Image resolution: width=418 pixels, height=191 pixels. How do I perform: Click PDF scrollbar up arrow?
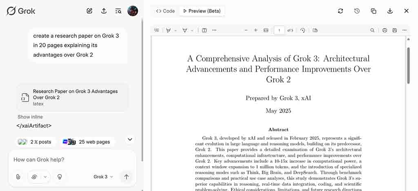pos(408,40)
